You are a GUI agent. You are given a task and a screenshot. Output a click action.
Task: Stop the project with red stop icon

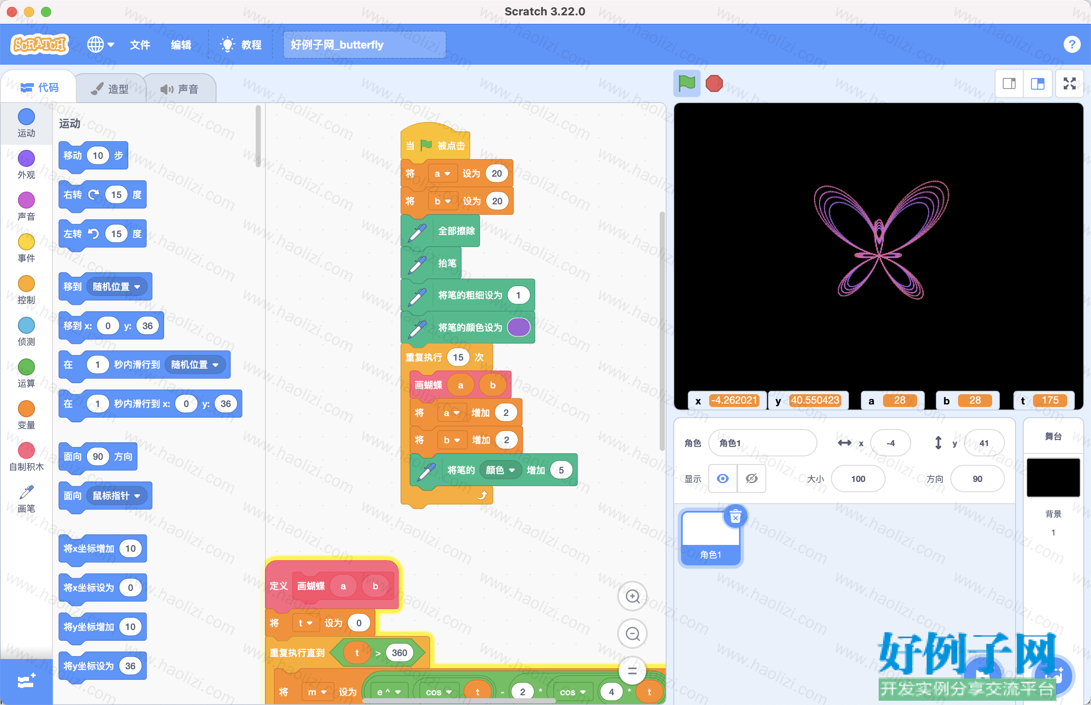pos(714,83)
